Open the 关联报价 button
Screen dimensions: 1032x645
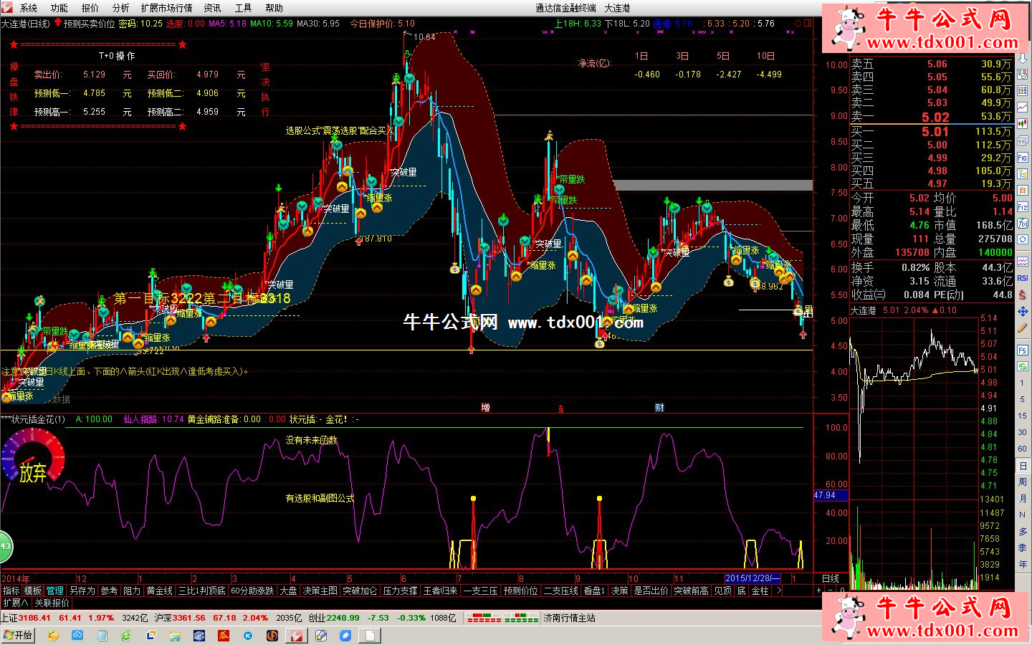point(52,603)
